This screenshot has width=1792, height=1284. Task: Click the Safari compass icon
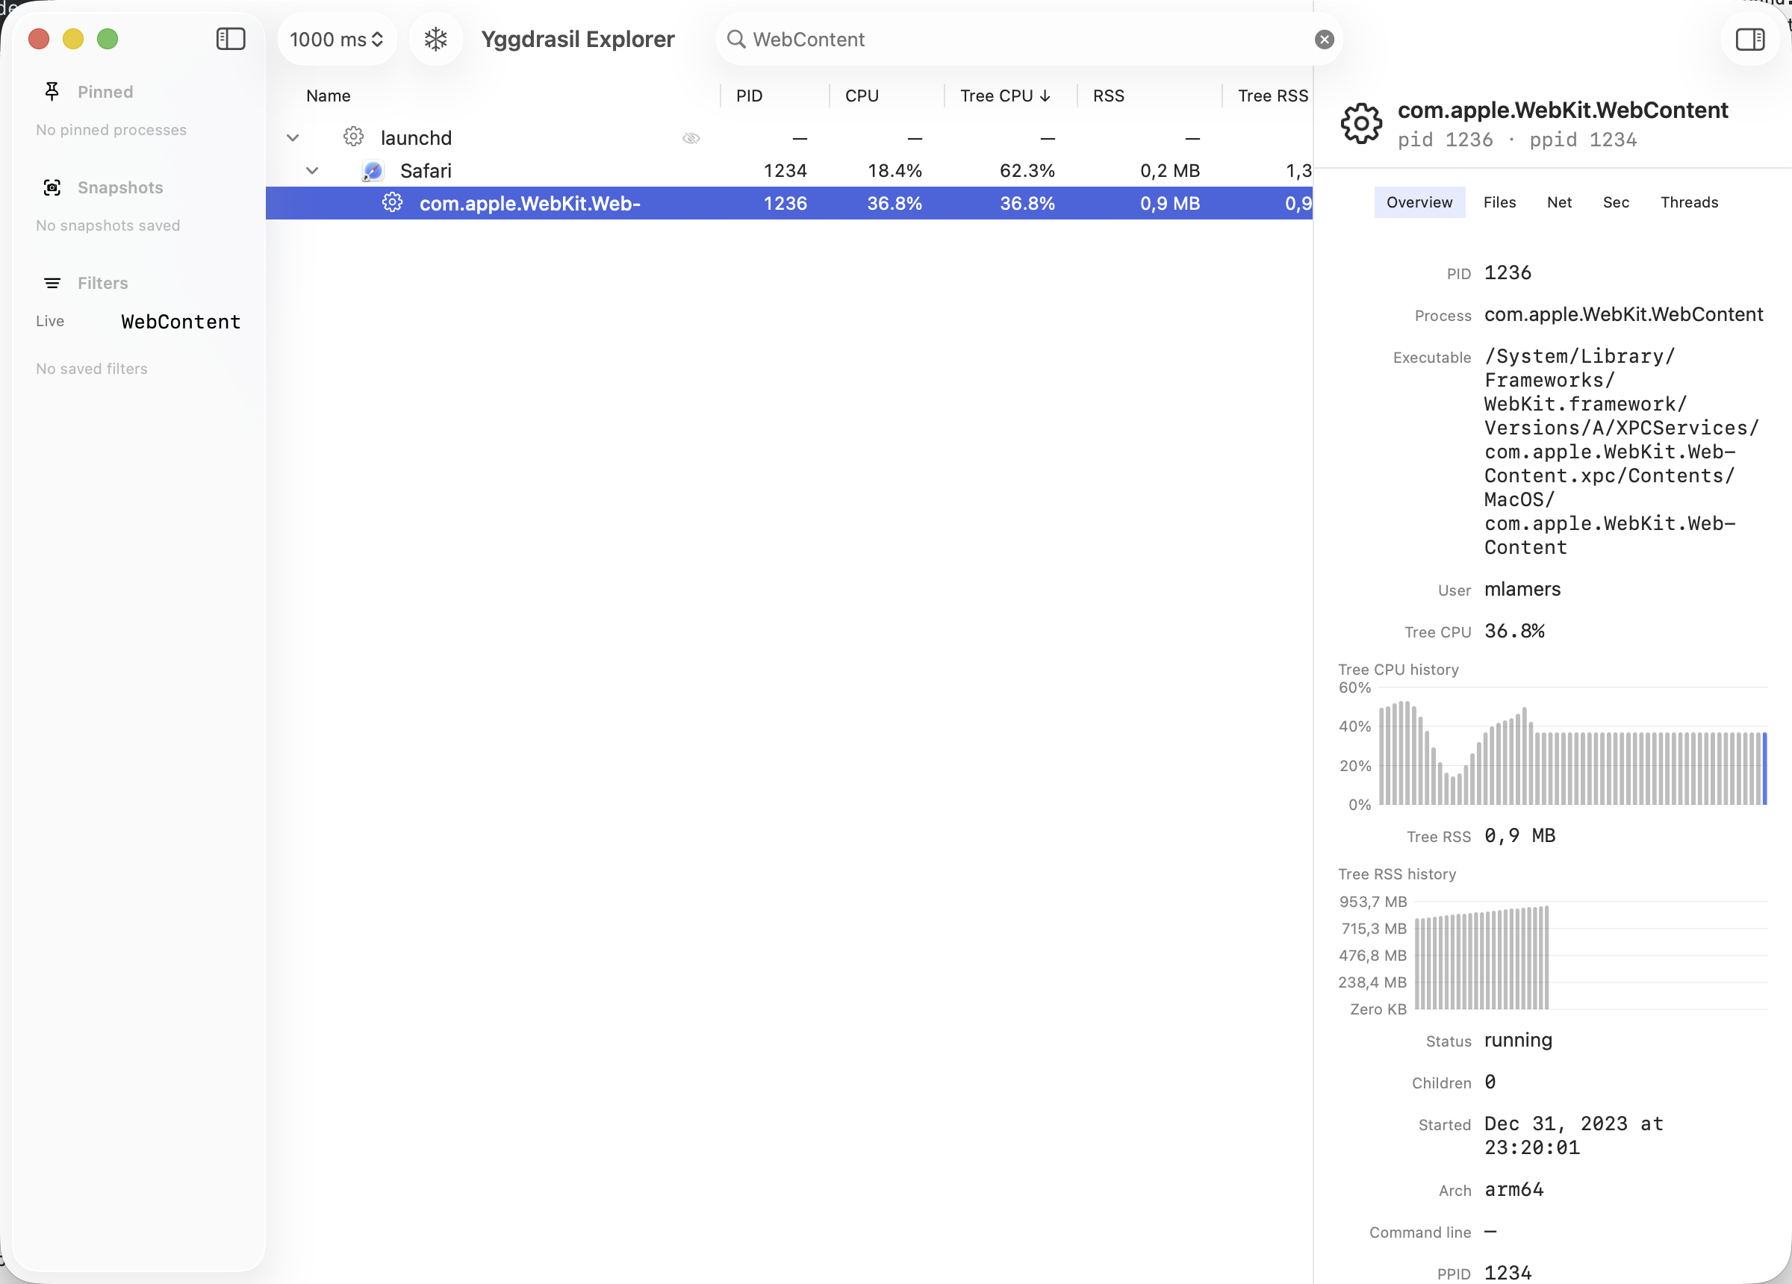(x=372, y=171)
